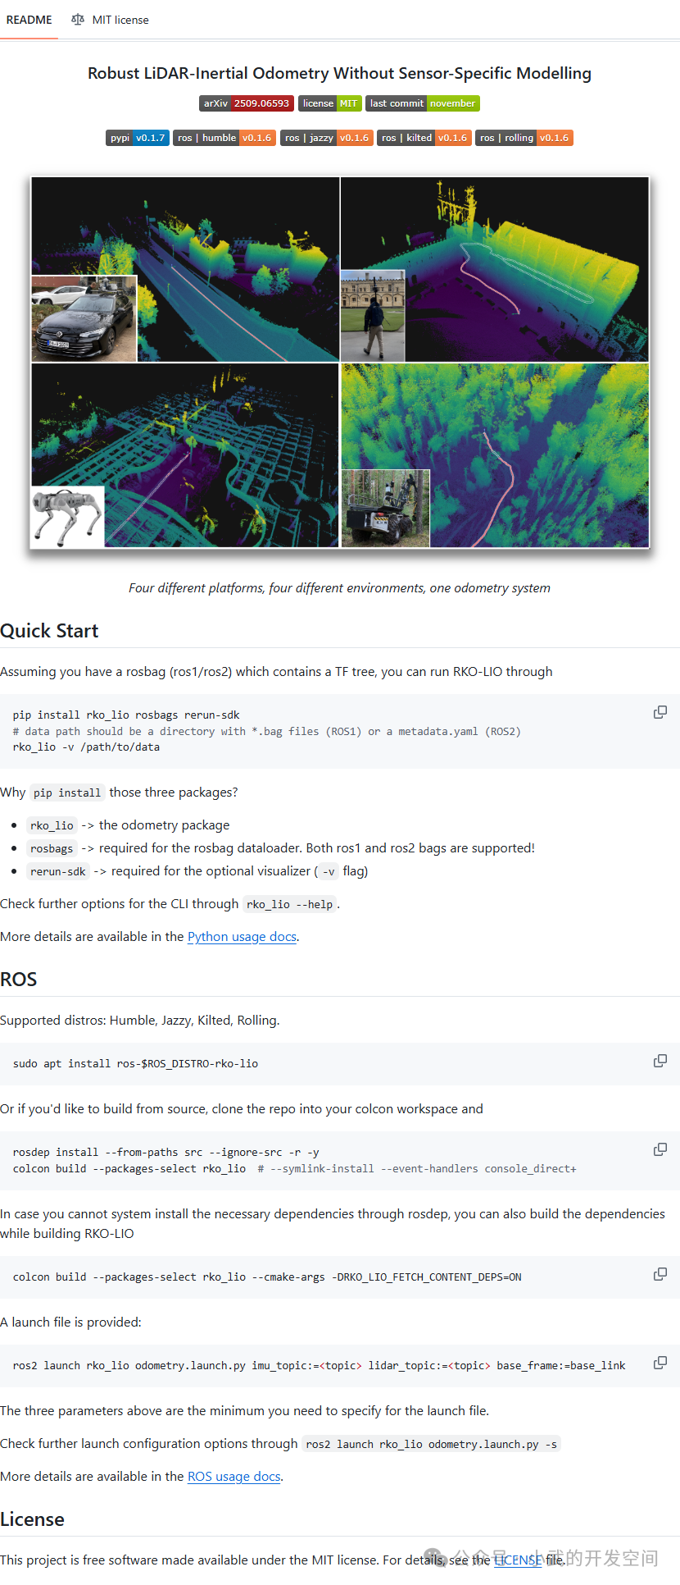Click the Quick Start heading
Viewport: 680px width, 1585px height.
click(49, 631)
